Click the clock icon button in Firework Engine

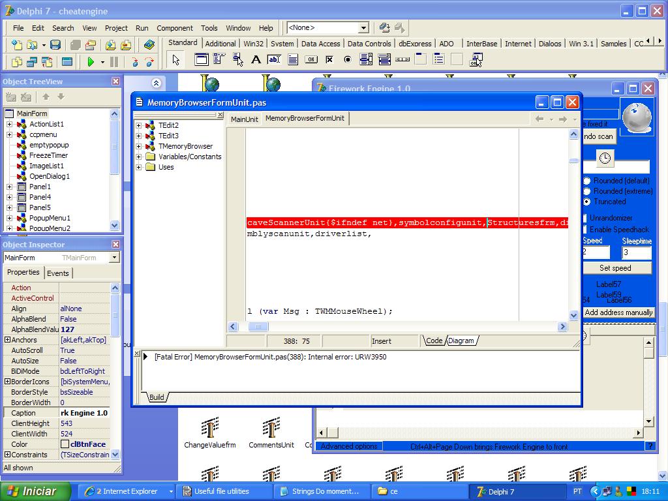pyautogui.click(x=605, y=159)
